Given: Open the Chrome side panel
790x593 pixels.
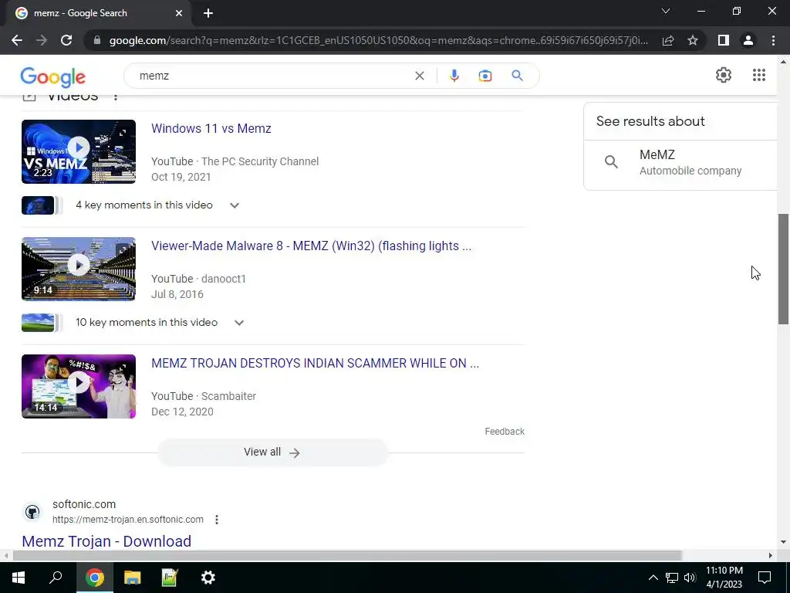Looking at the screenshot, I should click(724, 40).
